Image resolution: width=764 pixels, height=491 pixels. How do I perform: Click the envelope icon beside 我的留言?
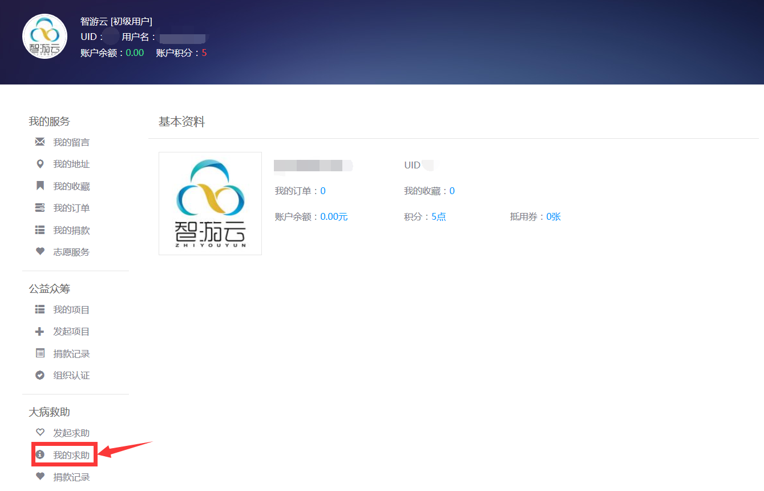pos(40,142)
